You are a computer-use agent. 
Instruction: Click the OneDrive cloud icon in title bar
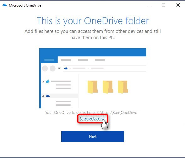click(x=5, y=5)
